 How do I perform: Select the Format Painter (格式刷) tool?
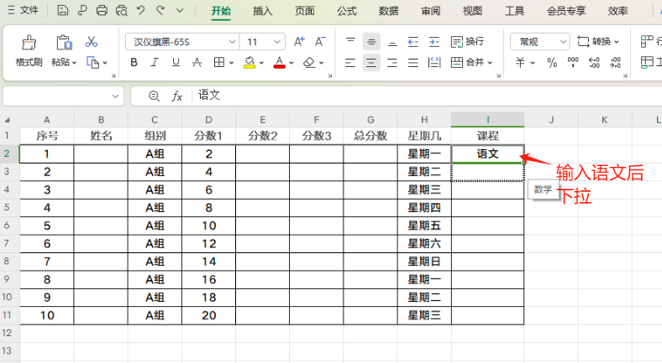click(x=29, y=51)
